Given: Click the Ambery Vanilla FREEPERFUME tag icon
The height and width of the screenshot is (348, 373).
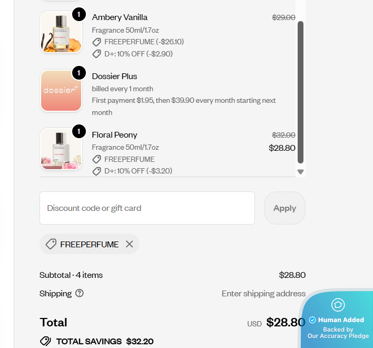Looking at the screenshot, I should [96, 42].
